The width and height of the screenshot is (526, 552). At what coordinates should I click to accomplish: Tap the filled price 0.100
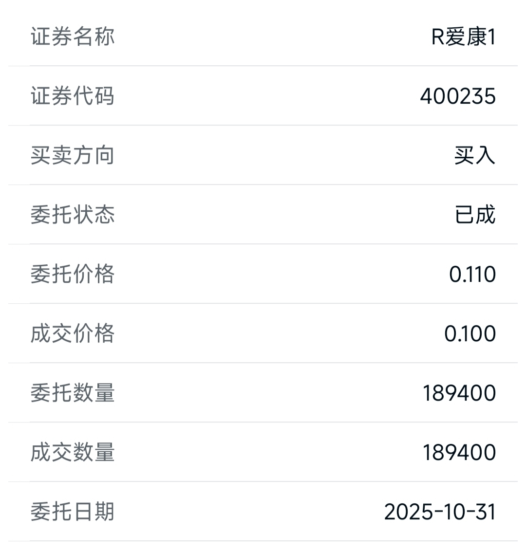tap(470, 334)
